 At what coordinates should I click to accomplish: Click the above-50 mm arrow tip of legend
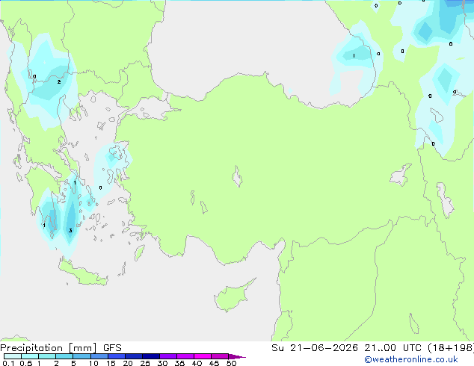coord(237,356)
